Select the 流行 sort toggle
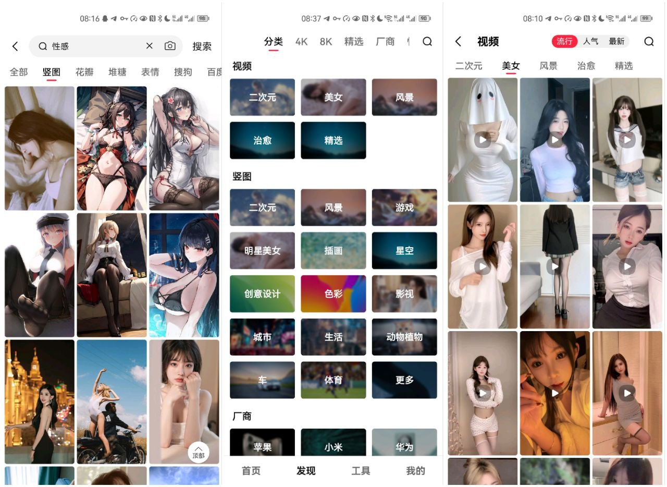This screenshot has height=487, width=667. (x=564, y=41)
